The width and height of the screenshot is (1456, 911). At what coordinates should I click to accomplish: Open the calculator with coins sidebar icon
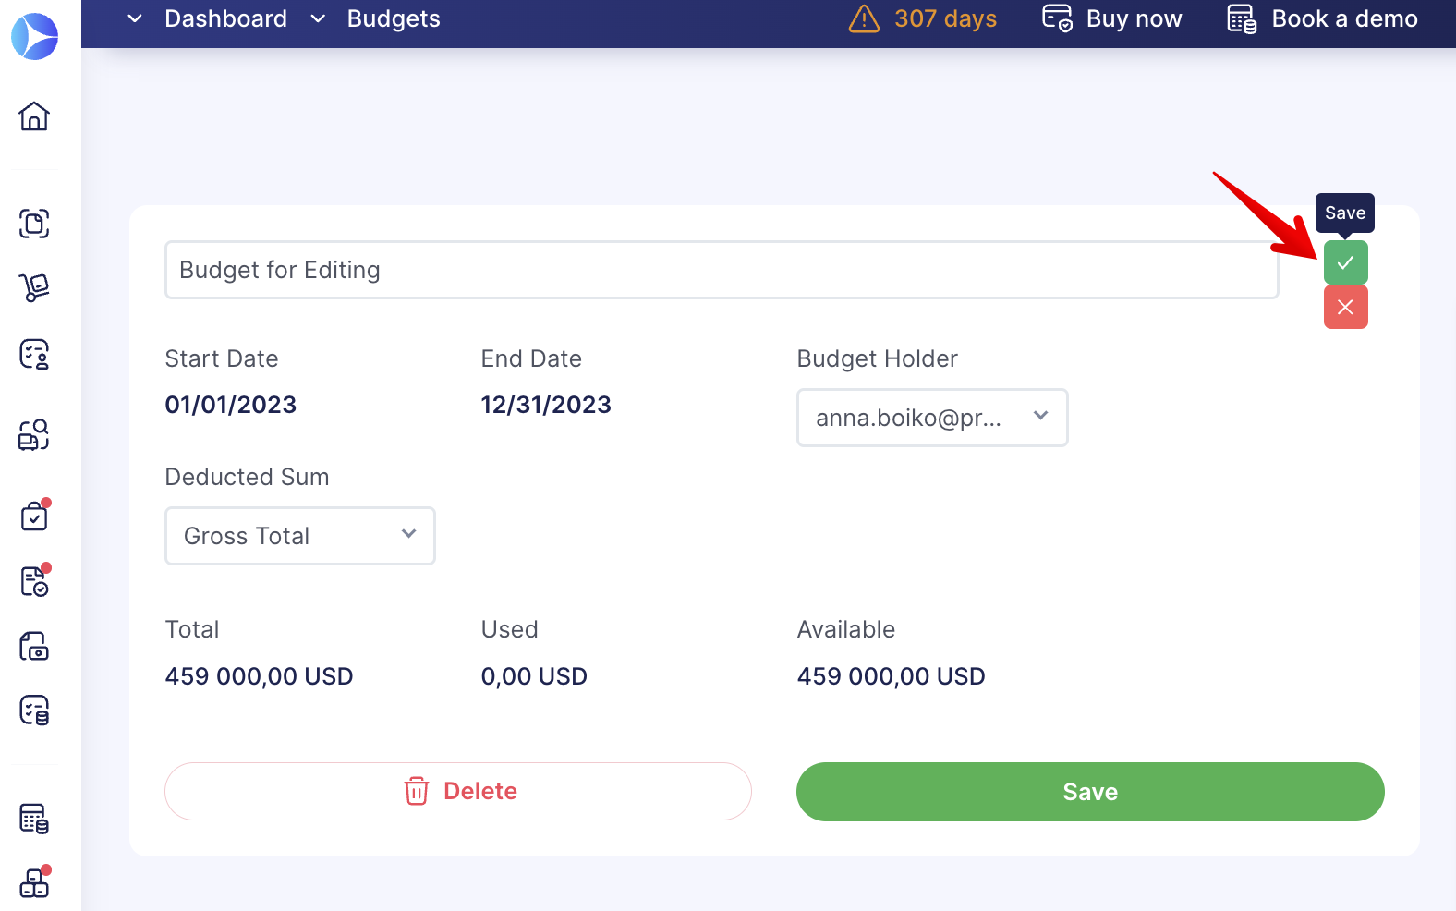click(x=34, y=819)
